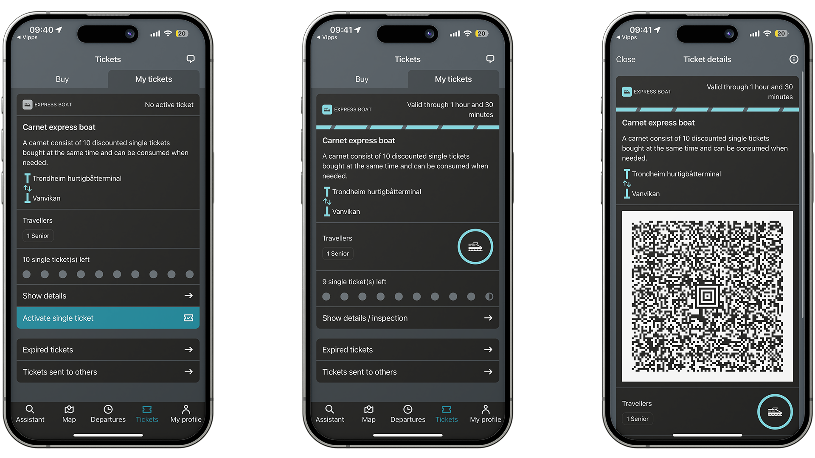Expand Expired tickets section
This screenshot has height=458, width=815.
coord(107,349)
